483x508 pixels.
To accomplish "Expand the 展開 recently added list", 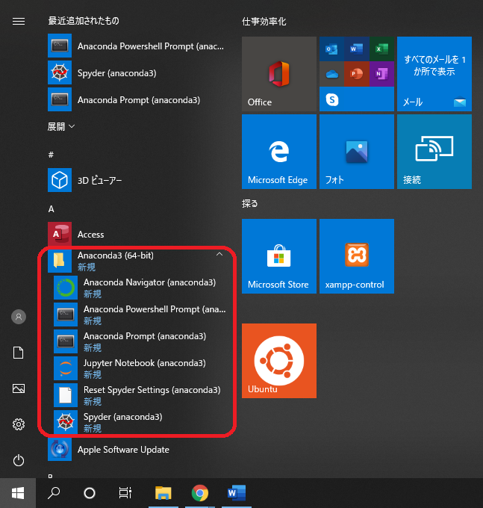I will tap(61, 126).
